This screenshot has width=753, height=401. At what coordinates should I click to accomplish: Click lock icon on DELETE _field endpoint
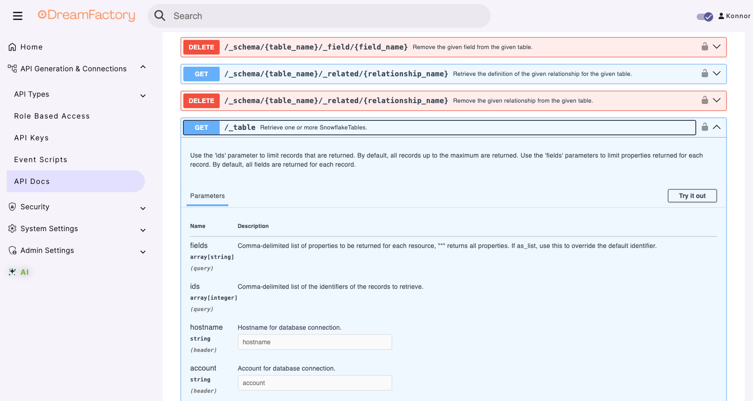705,46
